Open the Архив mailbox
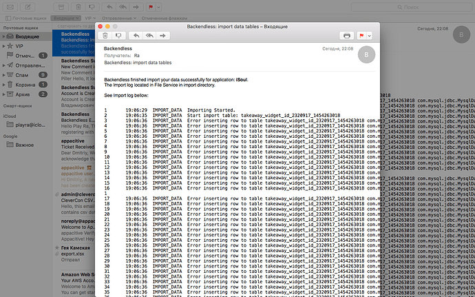 26,94
